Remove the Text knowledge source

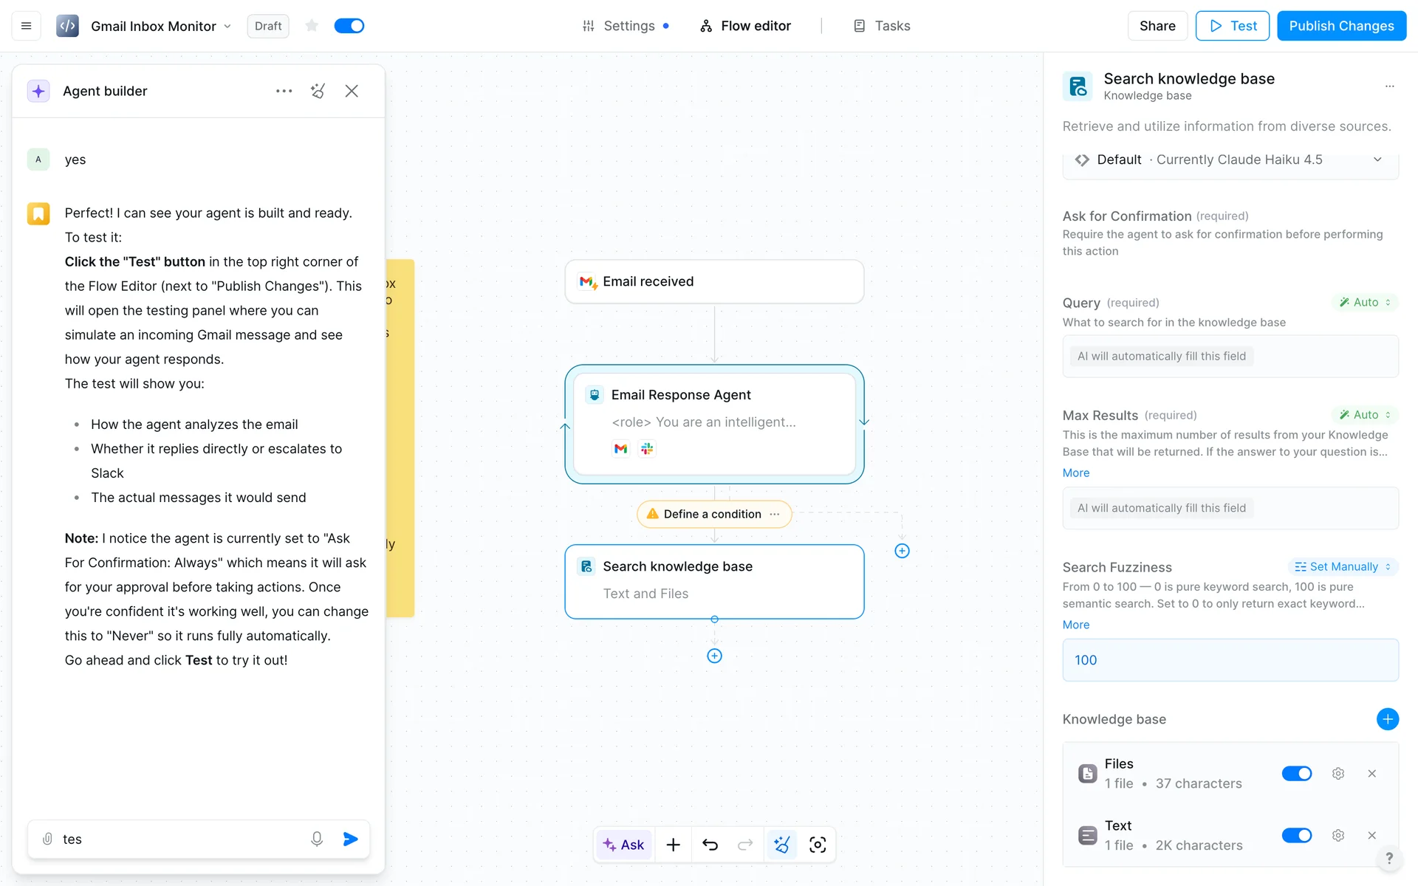click(1371, 836)
